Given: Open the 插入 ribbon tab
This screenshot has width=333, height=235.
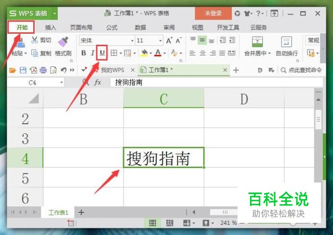Looking at the screenshot, I should [51, 27].
